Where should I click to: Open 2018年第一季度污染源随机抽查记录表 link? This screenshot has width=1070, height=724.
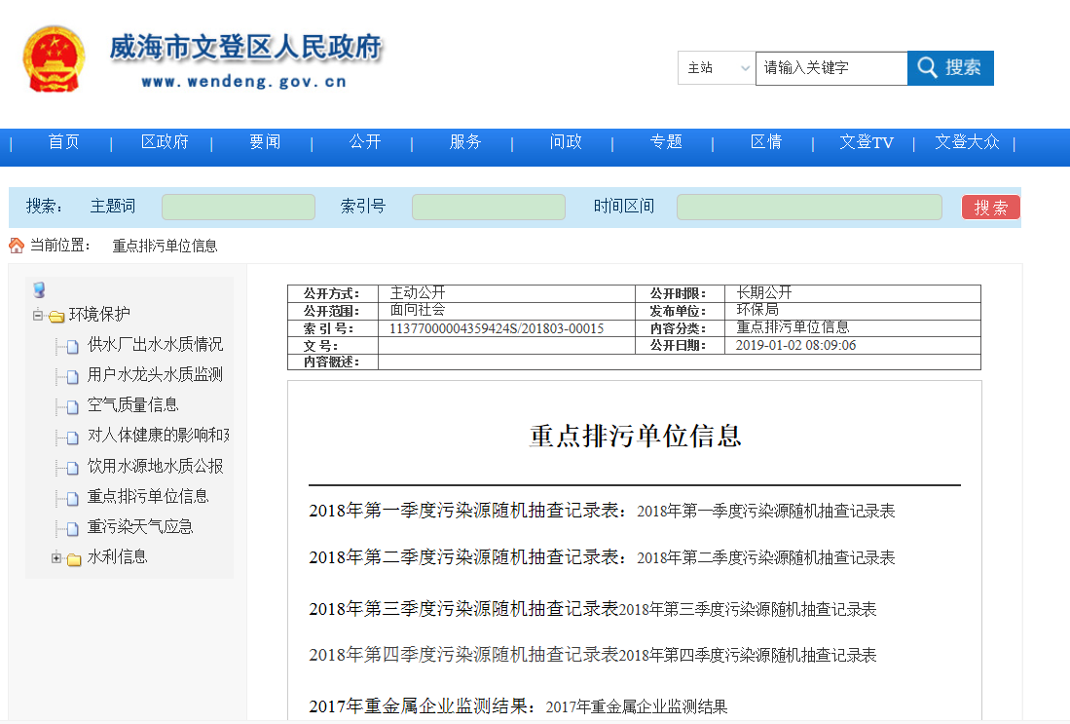click(x=765, y=512)
